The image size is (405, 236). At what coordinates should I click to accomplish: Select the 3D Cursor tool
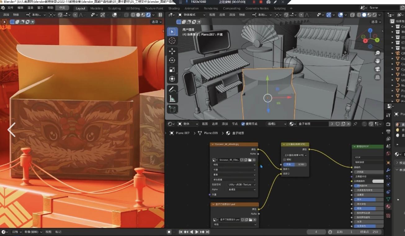172,41
